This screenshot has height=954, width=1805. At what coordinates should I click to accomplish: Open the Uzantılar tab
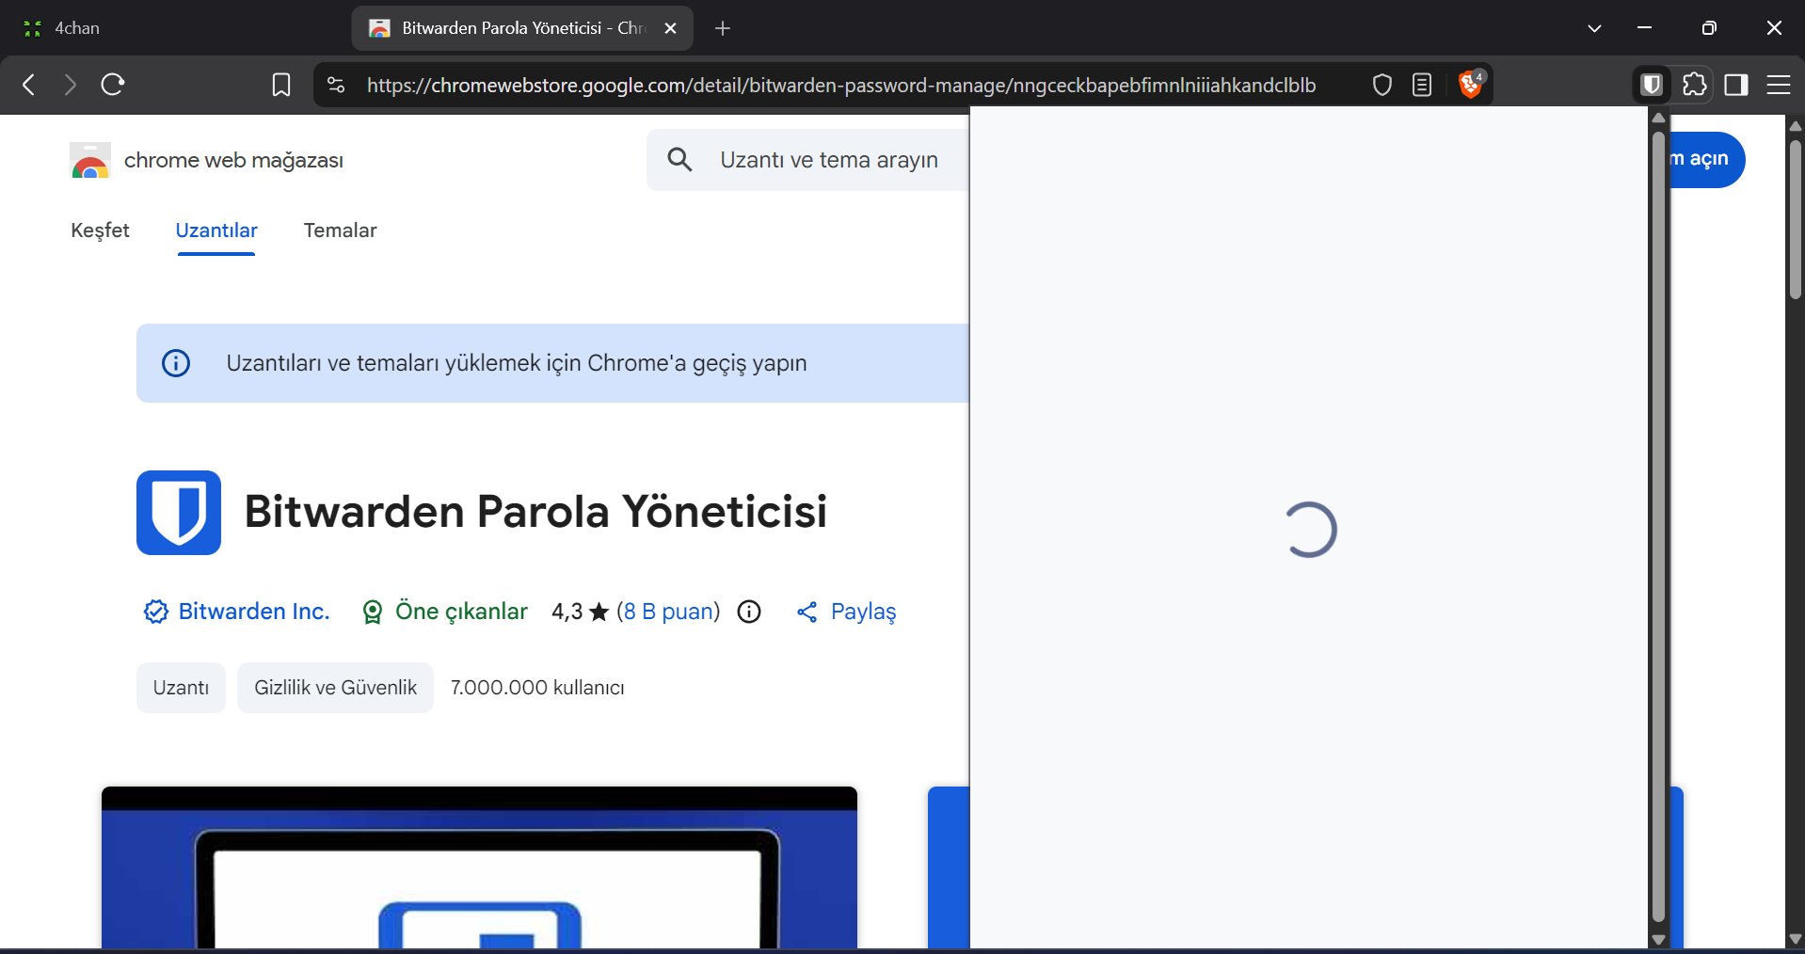point(216,231)
